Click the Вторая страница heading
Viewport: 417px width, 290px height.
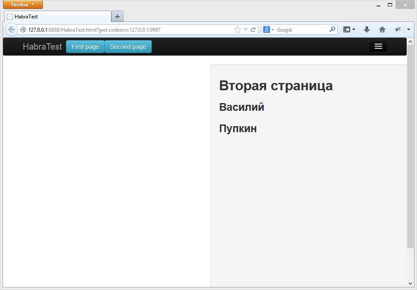point(276,85)
